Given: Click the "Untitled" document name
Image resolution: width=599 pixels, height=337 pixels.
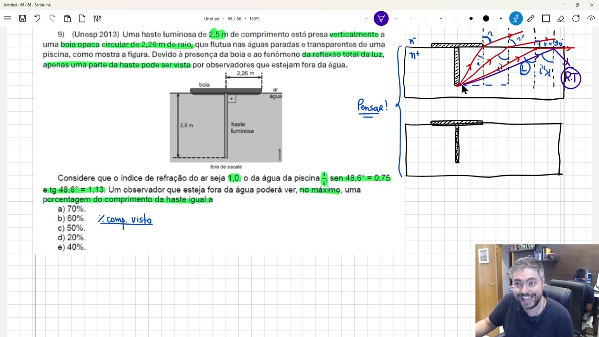Looking at the screenshot, I should point(212,19).
